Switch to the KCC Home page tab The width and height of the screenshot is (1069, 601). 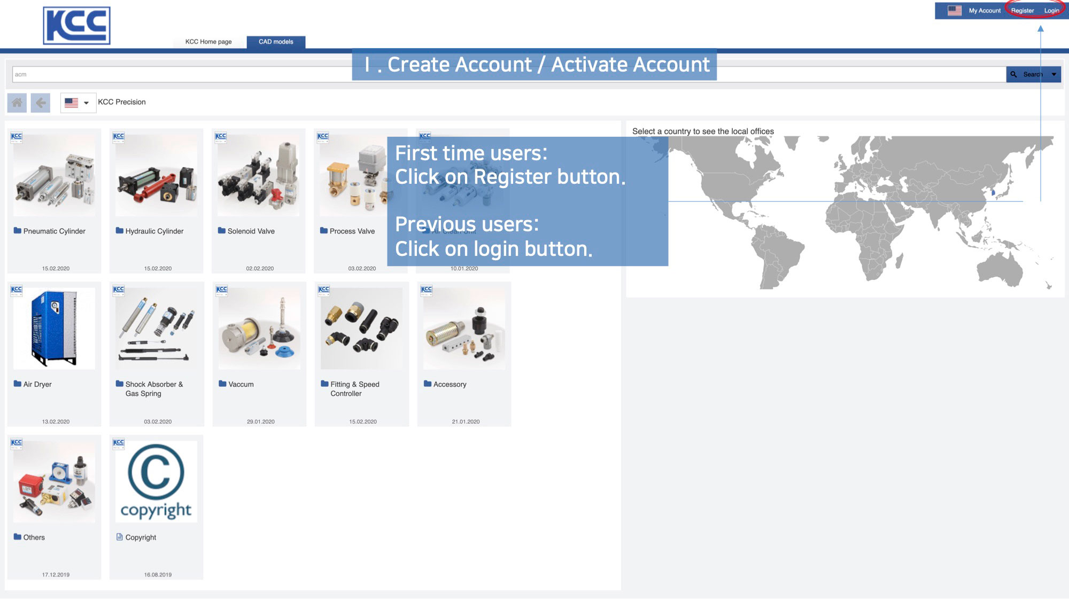208,42
